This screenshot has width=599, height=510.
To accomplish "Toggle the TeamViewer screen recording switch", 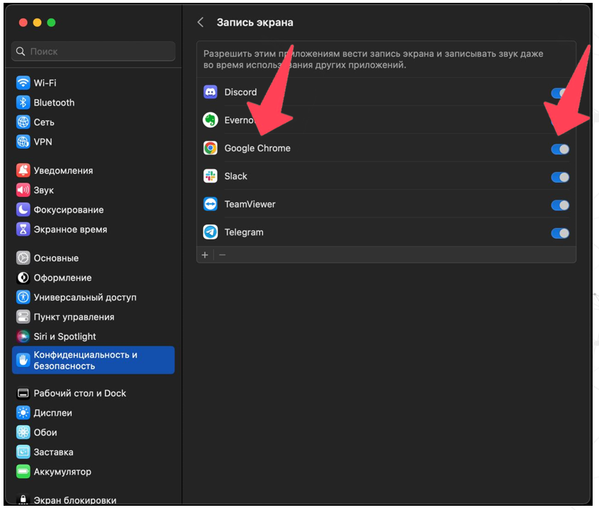I will [x=560, y=205].
